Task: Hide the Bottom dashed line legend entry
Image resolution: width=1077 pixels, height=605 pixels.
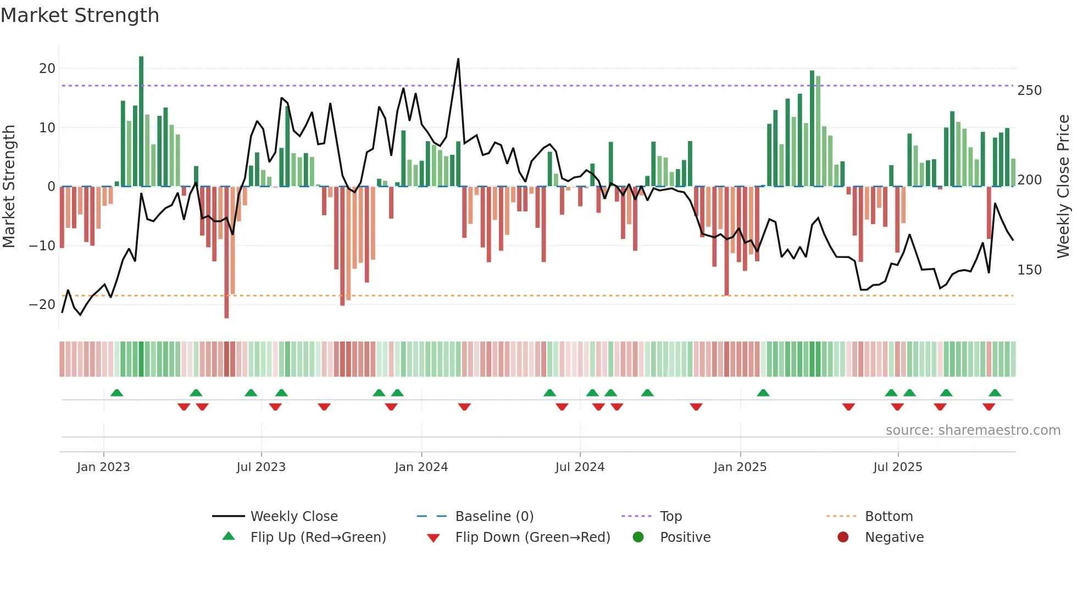Action: pyautogui.click(x=889, y=516)
